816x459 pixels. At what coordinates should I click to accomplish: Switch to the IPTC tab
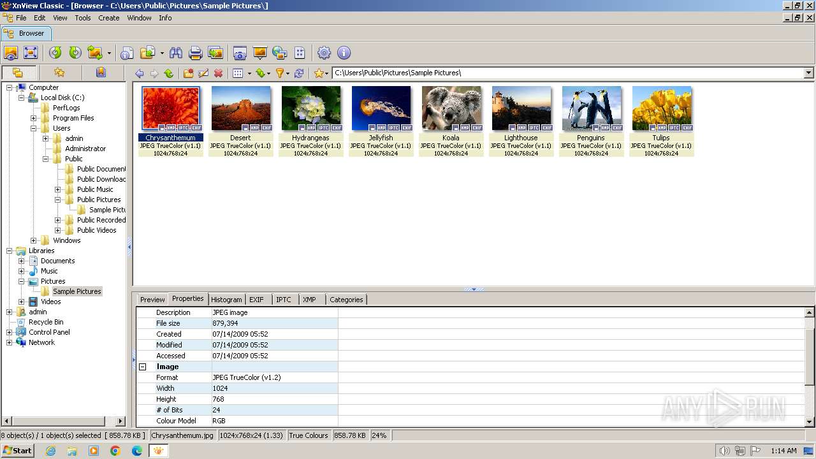pos(284,300)
